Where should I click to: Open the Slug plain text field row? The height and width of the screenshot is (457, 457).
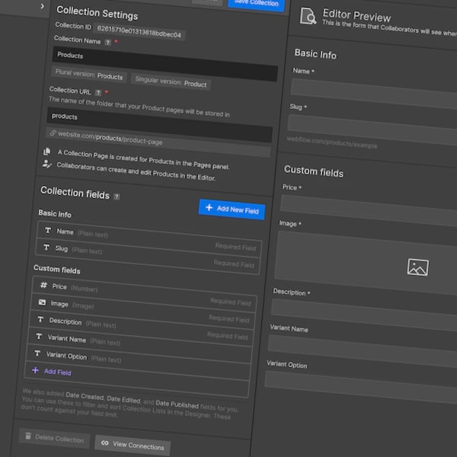click(x=148, y=257)
